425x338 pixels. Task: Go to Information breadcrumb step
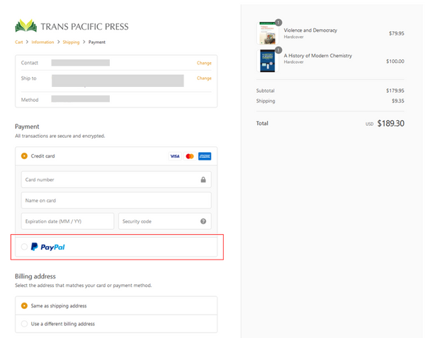(42, 42)
